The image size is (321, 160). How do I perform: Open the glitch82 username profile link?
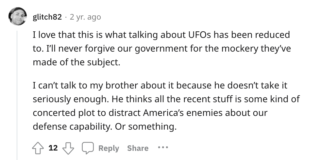(47, 17)
